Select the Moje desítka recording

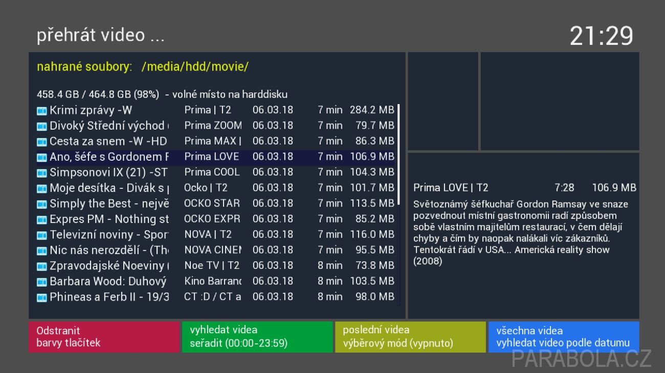tap(216, 188)
